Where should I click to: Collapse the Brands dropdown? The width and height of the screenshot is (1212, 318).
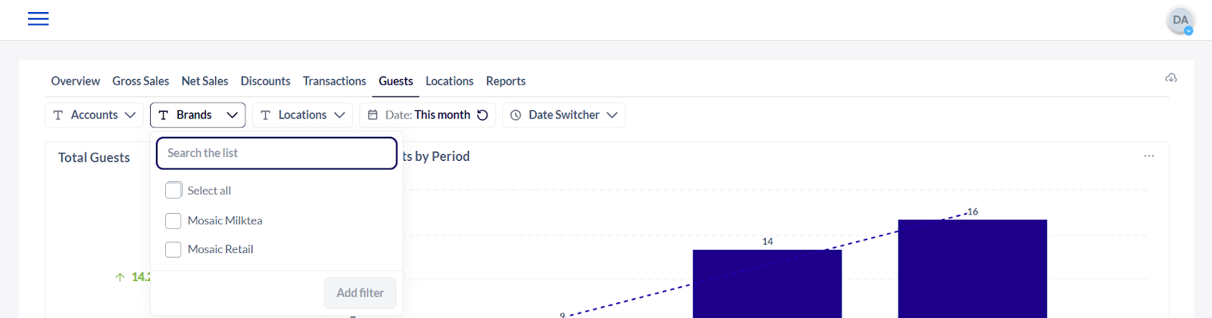[x=232, y=115]
